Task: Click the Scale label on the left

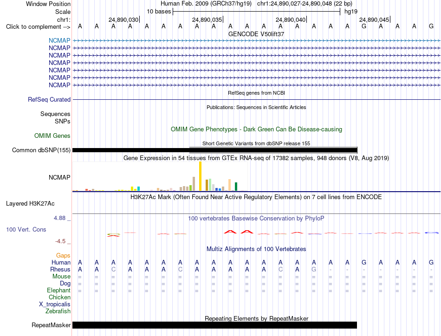Action: click(63, 12)
